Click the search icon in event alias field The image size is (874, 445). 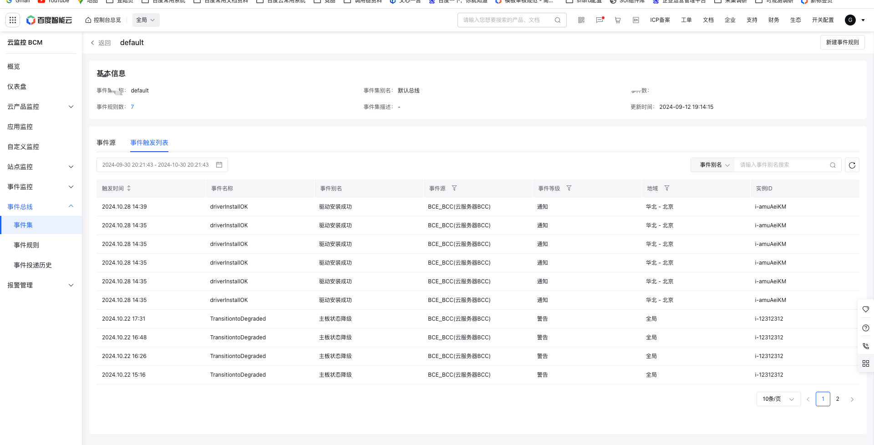(833, 165)
